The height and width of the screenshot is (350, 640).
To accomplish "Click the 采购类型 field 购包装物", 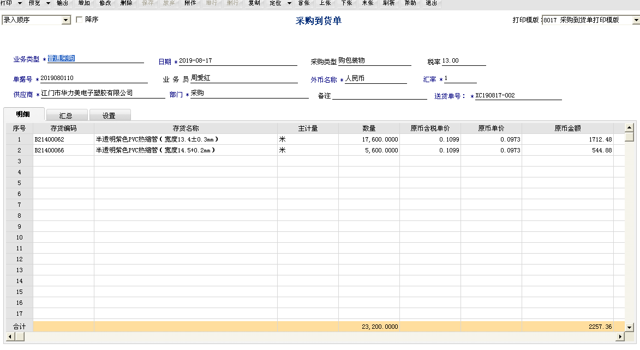I will coord(374,60).
